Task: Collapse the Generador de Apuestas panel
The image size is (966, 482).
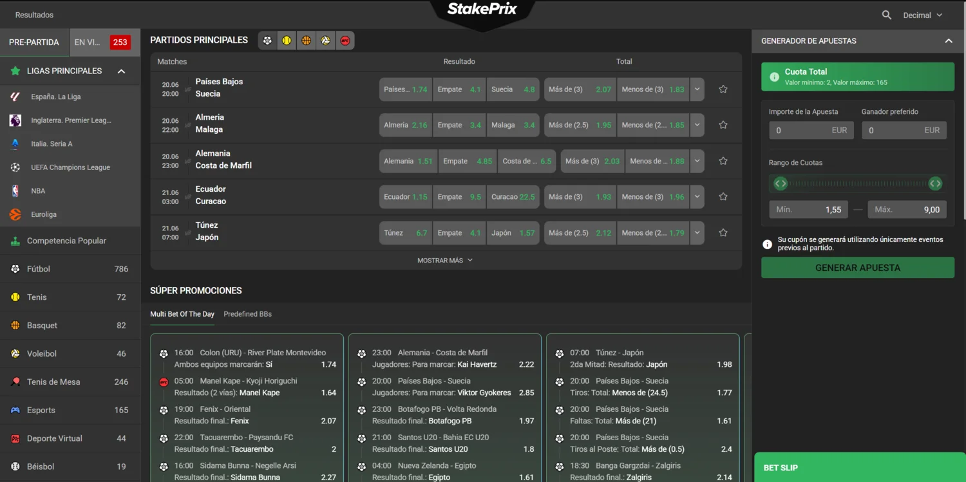Action: coord(949,41)
